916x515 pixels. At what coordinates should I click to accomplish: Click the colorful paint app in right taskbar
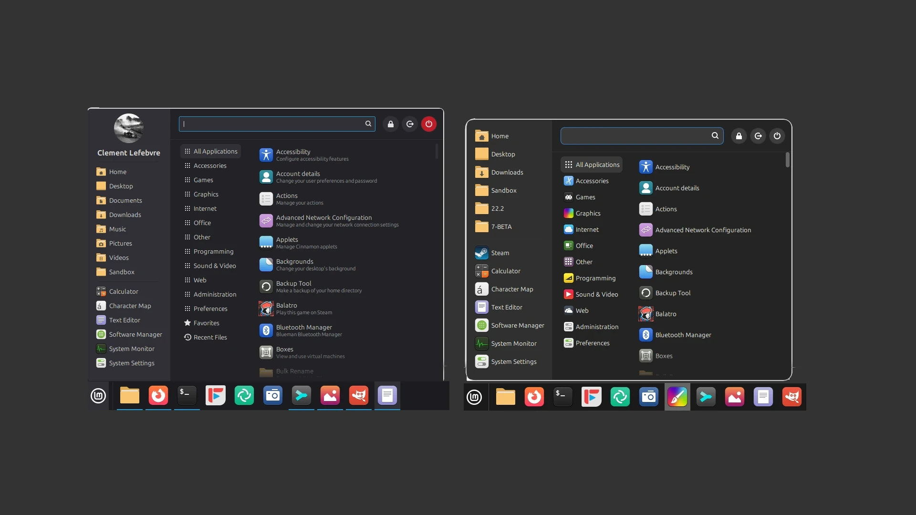click(677, 397)
